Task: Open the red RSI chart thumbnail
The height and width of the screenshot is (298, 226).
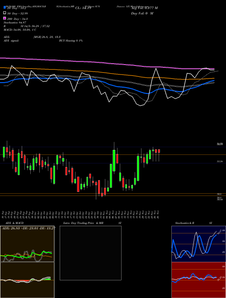Action: pos(198,280)
